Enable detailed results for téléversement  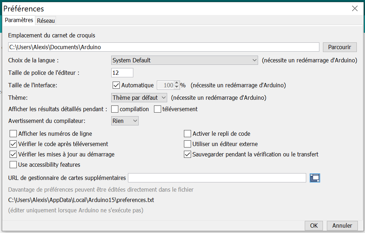coord(157,109)
